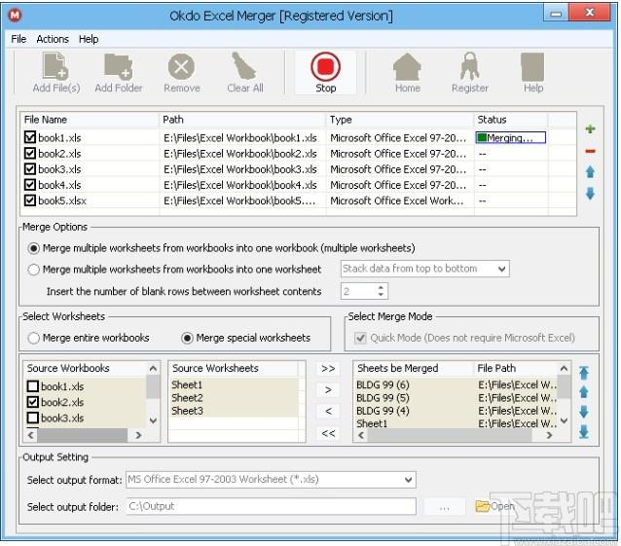Remove selected sheet with the < button
621x546 pixels.
pyautogui.click(x=328, y=411)
